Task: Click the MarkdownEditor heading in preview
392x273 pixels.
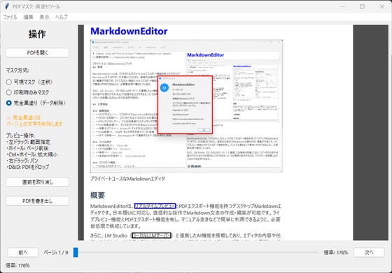Action: point(129,31)
